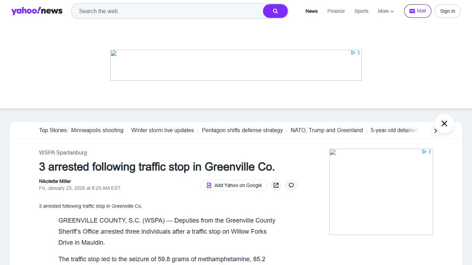The height and width of the screenshot is (265, 472).
Task: Open the comments speech bubble icon
Action: [x=291, y=185]
